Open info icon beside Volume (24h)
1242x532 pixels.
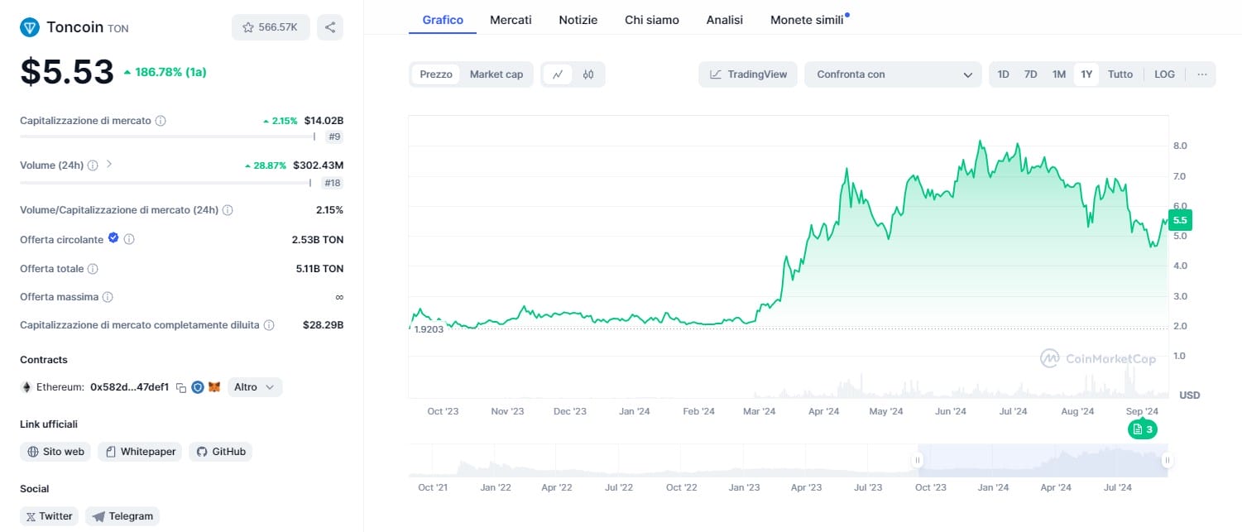94,165
